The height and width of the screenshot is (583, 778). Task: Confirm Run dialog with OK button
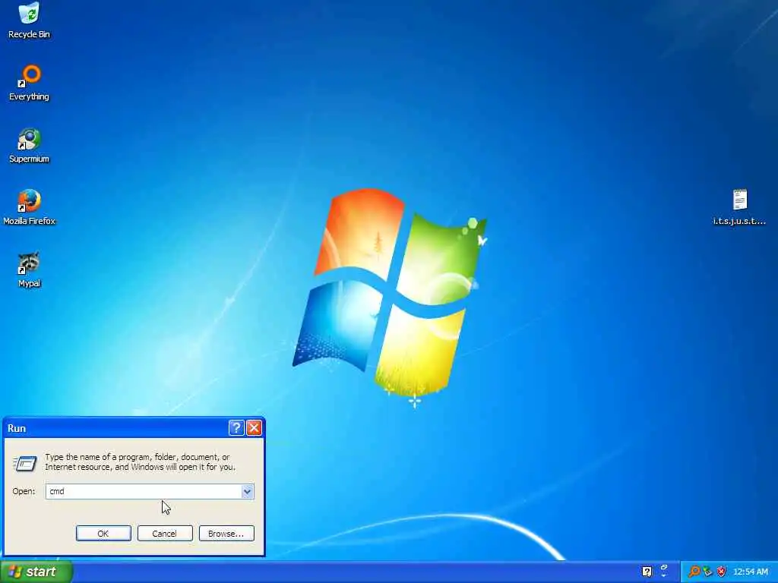(103, 534)
